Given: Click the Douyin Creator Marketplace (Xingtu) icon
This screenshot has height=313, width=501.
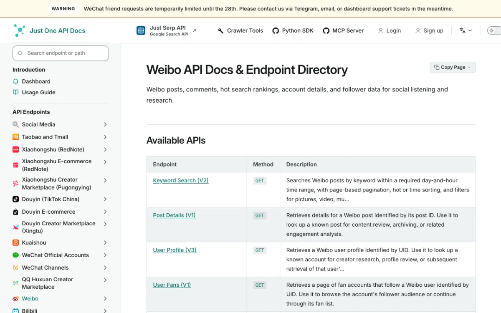Looking at the screenshot, I should 15,227.
